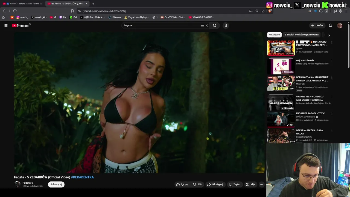Open YouTube notifications bell
Screen dimensions: 350x197
[330, 25]
